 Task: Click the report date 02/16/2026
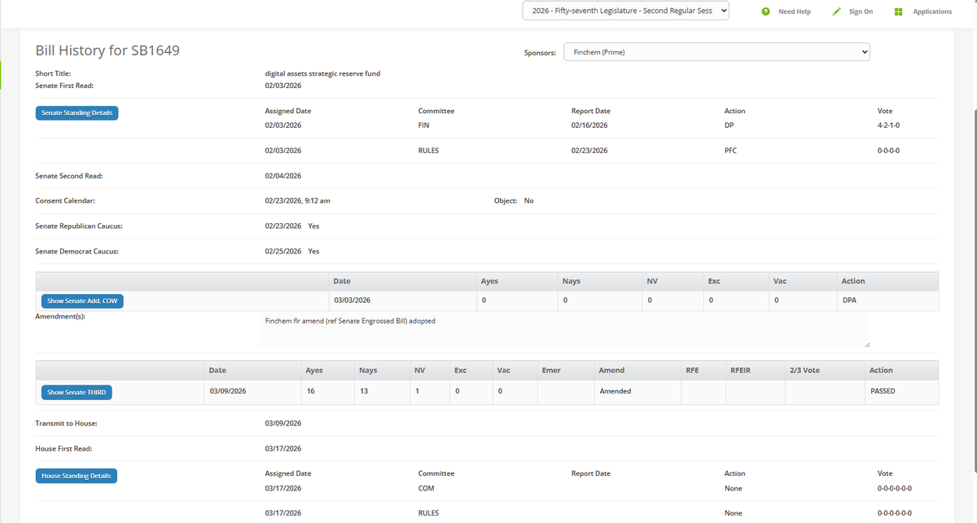[x=589, y=125]
